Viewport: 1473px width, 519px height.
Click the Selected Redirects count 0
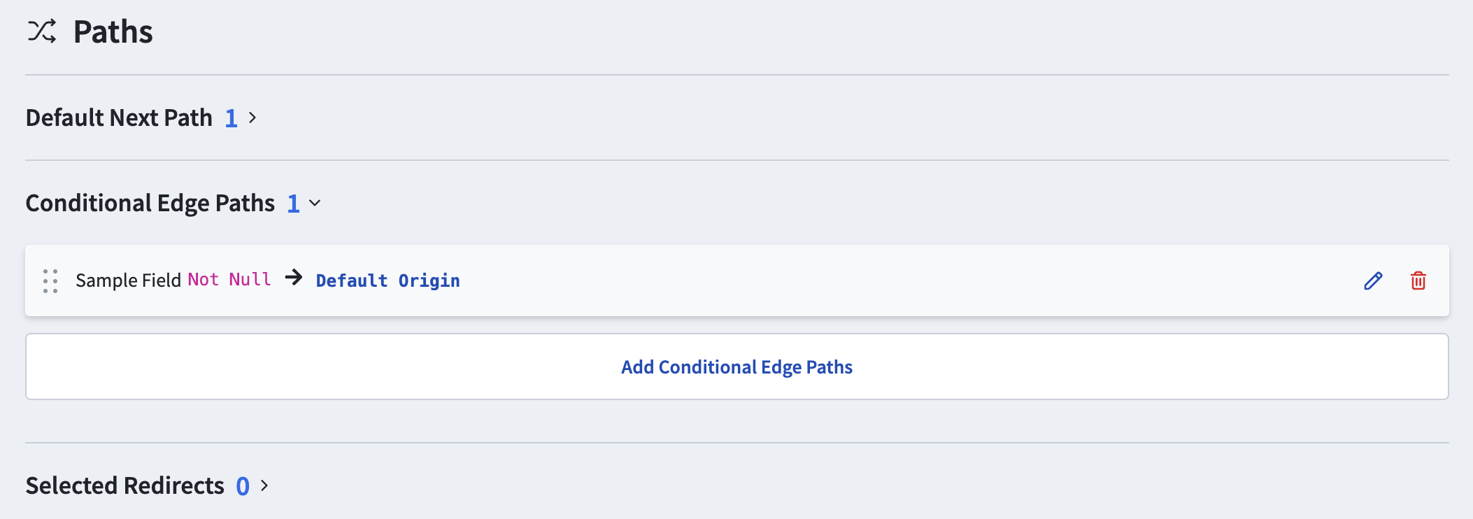[x=243, y=485]
